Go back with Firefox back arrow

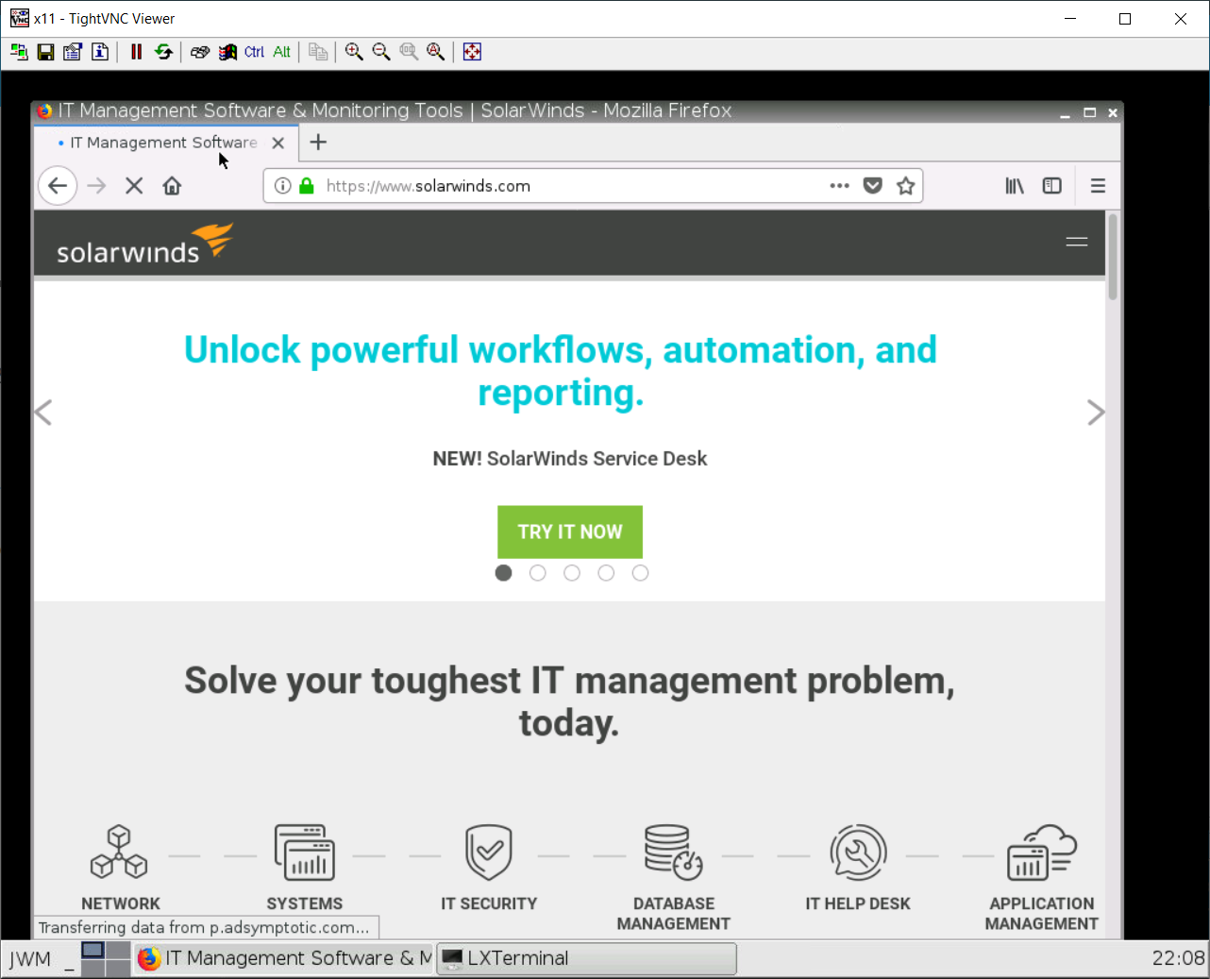58,186
